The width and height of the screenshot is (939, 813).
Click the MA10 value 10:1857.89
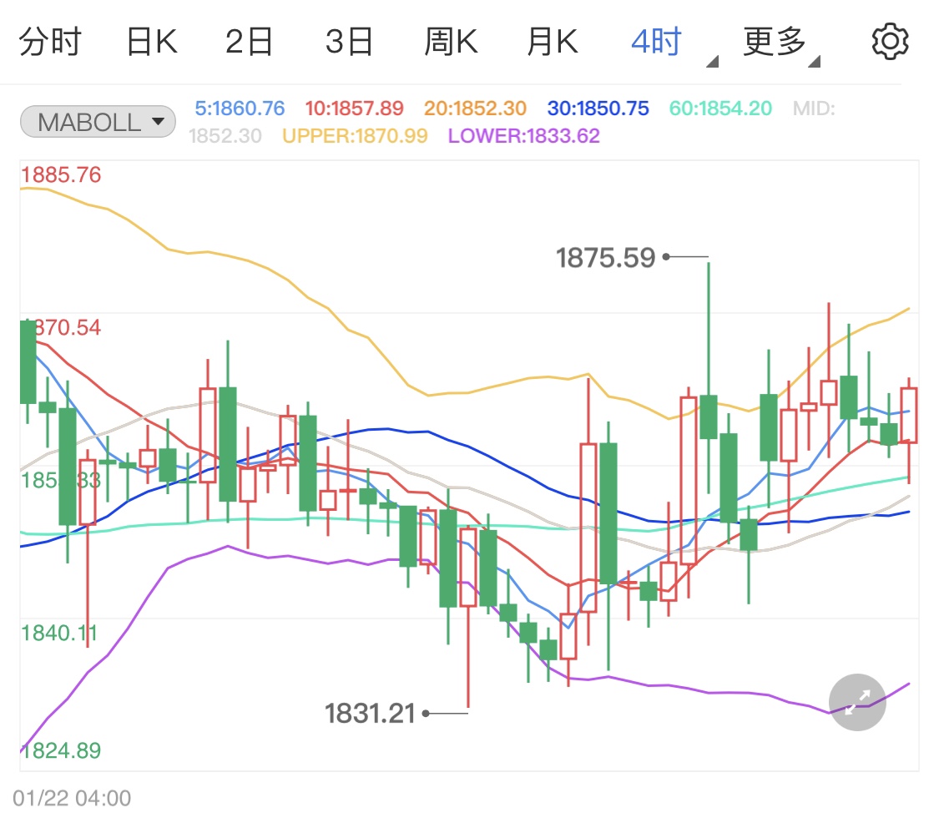click(354, 108)
